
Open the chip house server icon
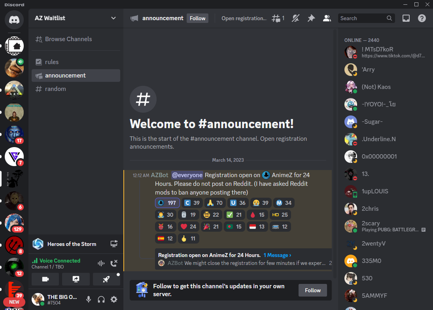pyautogui.click(x=14, y=46)
